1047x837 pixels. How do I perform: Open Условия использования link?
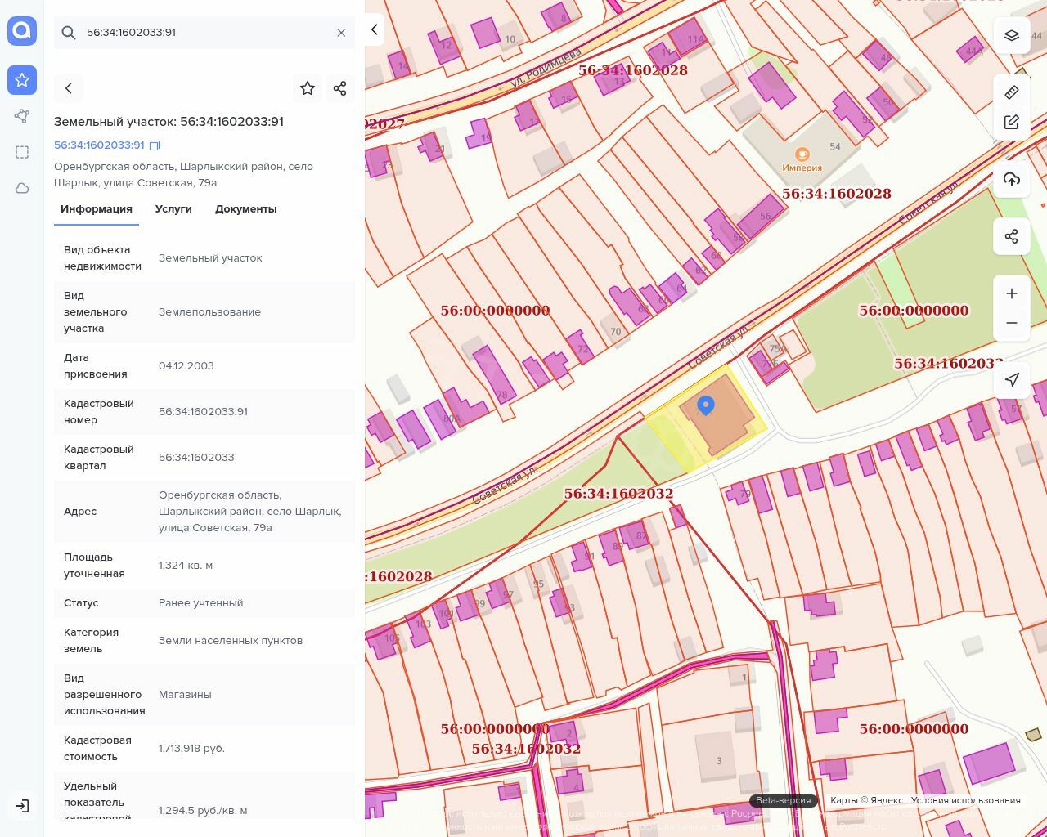click(x=965, y=800)
